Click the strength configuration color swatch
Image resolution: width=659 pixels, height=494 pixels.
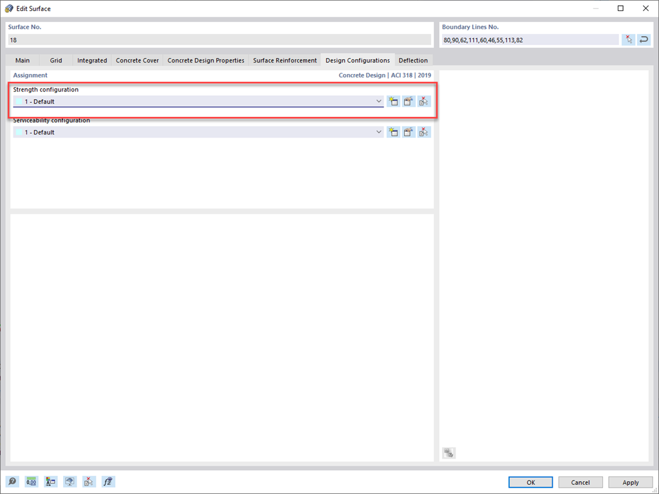(19, 101)
